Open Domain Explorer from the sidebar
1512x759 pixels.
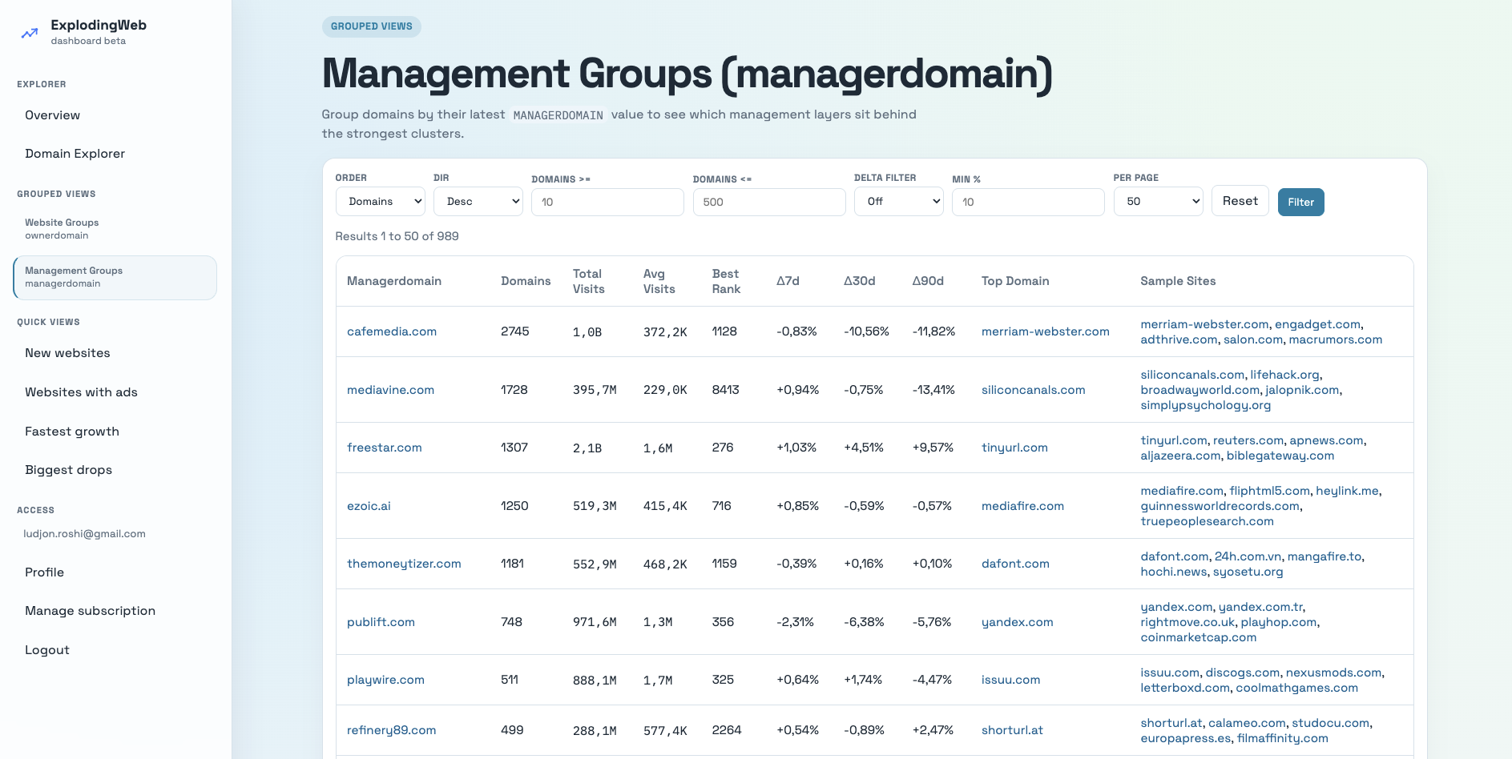pos(75,154)
